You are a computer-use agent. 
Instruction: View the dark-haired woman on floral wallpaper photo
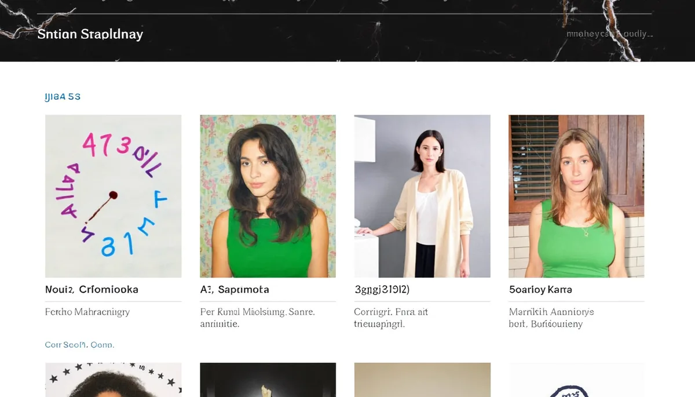coord(268,196)
